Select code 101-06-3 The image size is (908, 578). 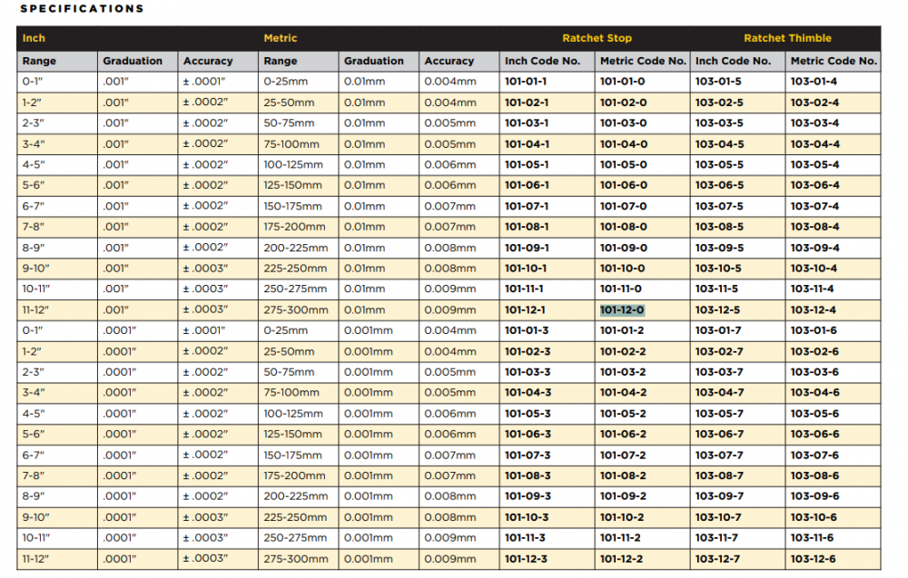click(528, 434)
